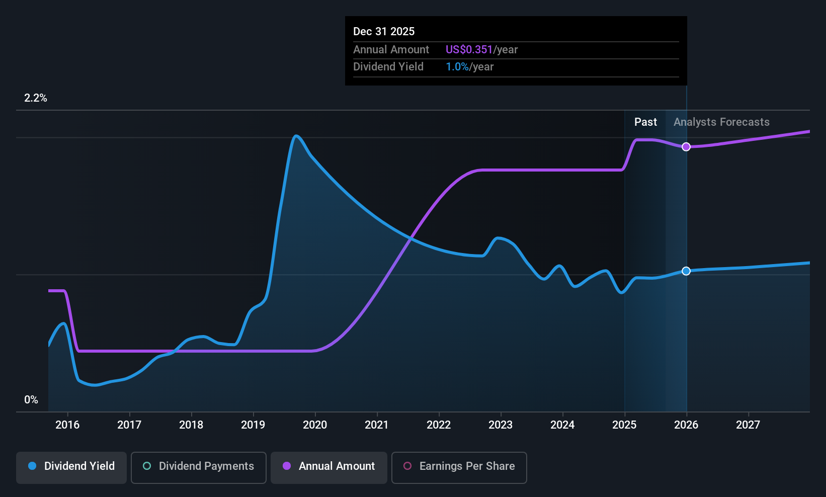The height and width of the screenshot is (497, 826).
Task: Show the Earnings Per Share series
Action: [459, 467]
